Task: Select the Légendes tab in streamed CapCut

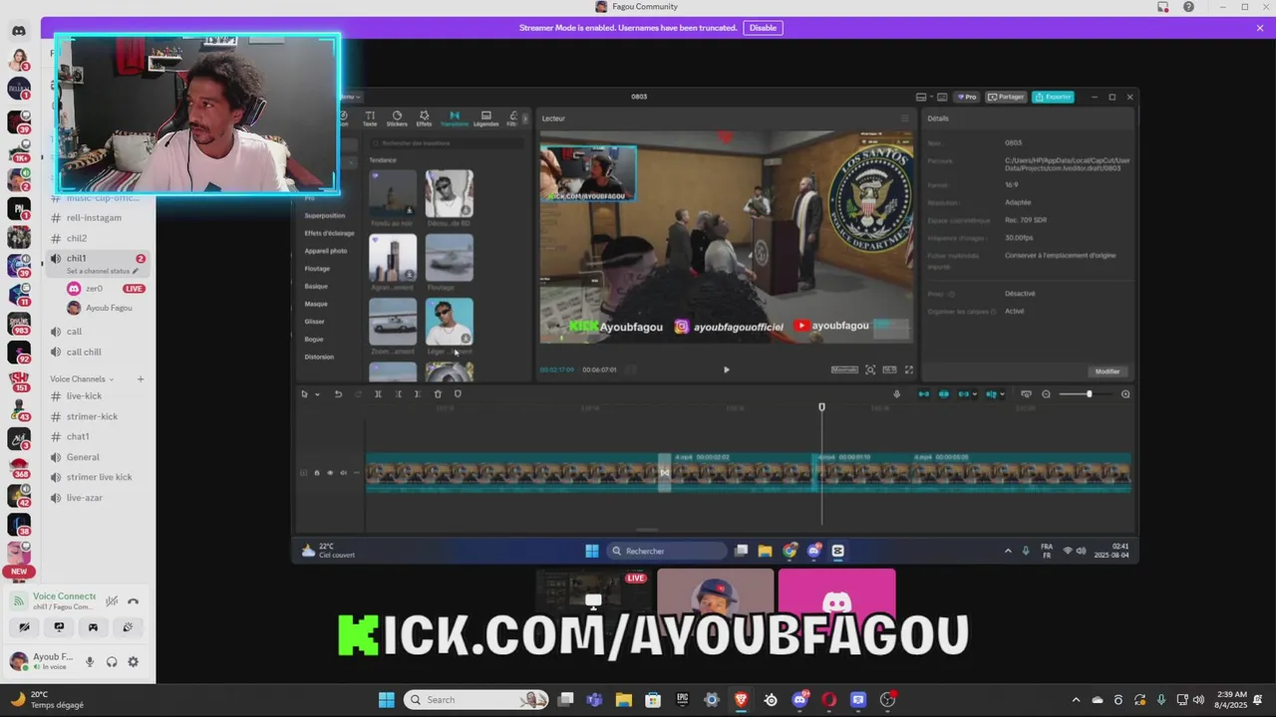Action: (485, 119)
